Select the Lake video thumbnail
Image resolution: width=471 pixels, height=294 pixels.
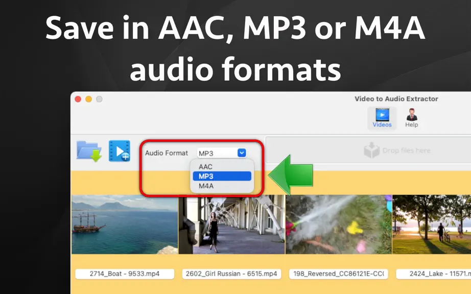[432, 225]
